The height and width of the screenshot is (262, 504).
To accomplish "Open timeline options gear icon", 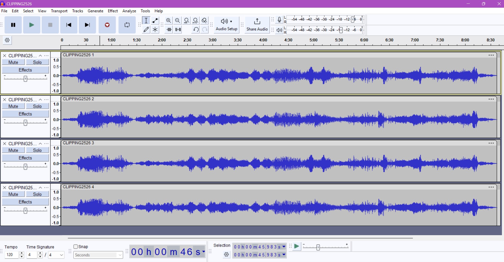I will 7,40.
